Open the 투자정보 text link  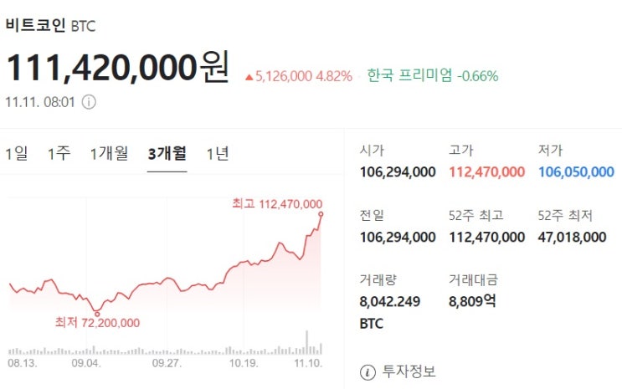409,371
